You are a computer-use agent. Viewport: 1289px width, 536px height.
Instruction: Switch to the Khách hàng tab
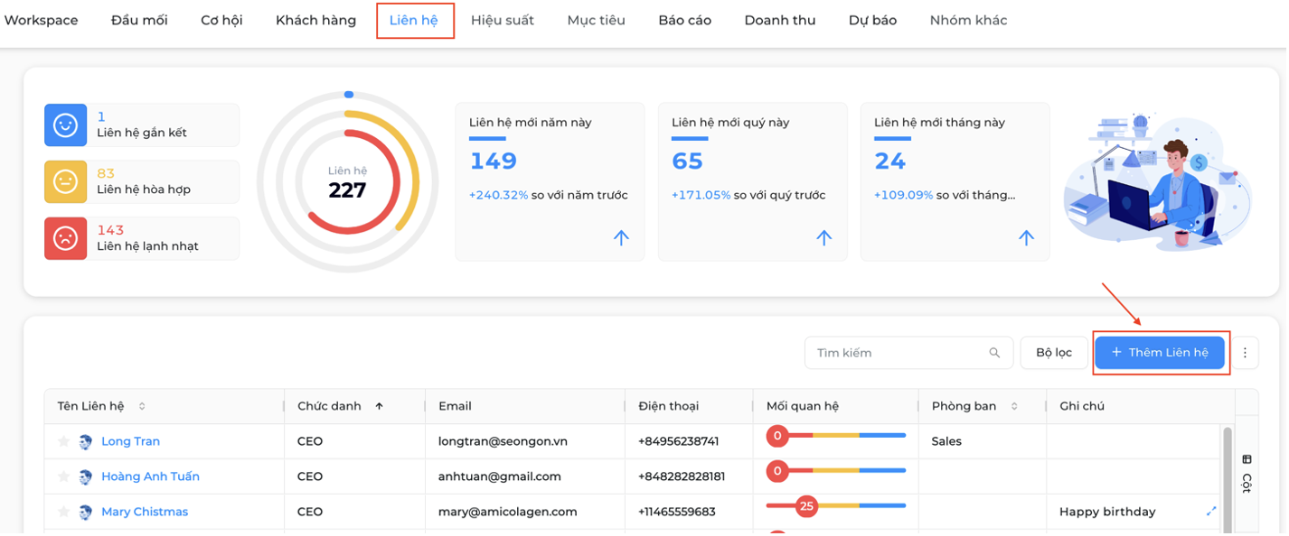pyautogui.click(x=315, y=20)
